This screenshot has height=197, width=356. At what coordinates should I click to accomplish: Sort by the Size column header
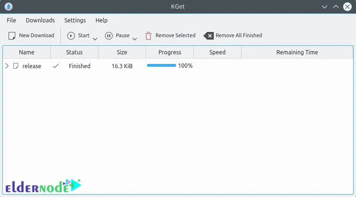point(122,52)
